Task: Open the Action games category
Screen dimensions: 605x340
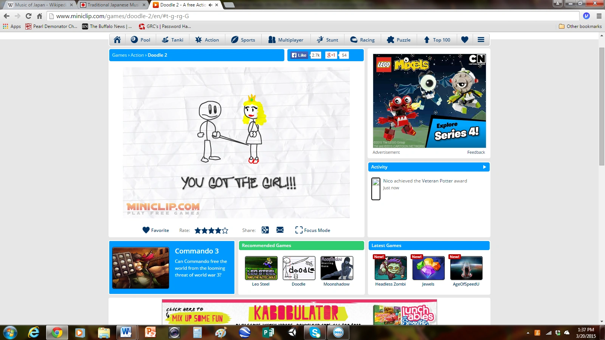Action: click(207, 40)
